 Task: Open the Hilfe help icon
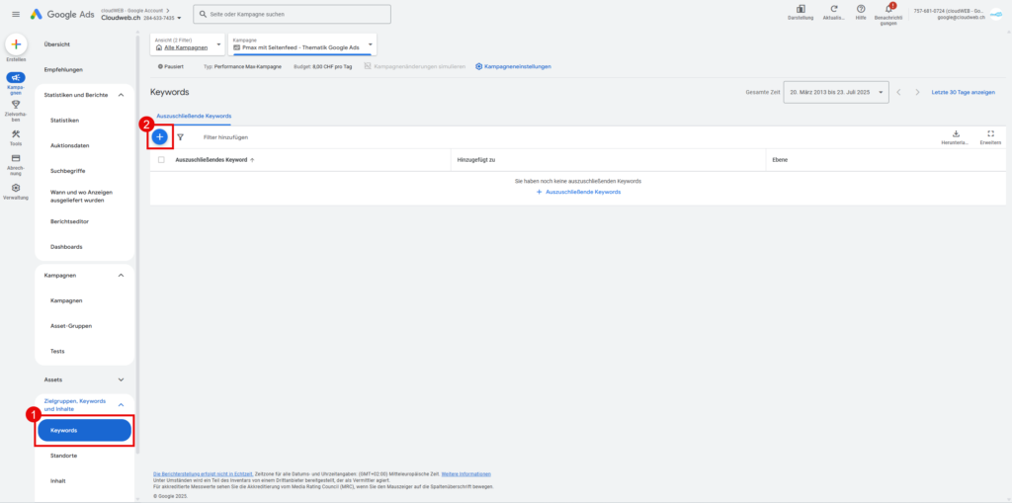[x=860, y=10]
